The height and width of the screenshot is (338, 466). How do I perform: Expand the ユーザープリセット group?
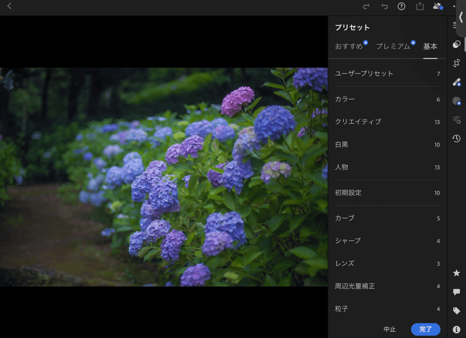[388, 74]
